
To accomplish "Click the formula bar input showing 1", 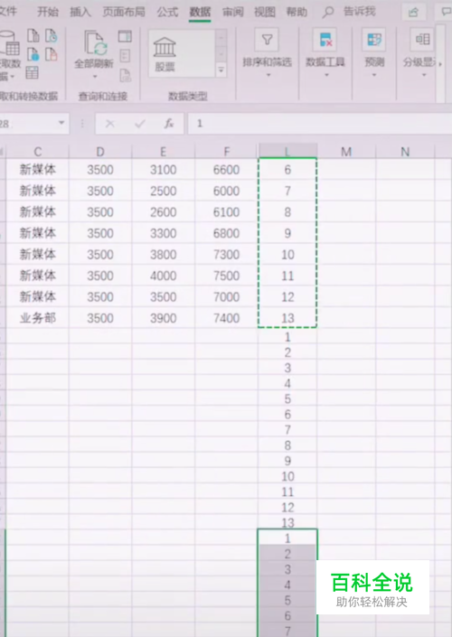I will tap(319, 124).
